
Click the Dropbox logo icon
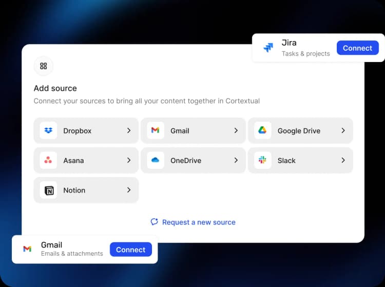pyautogui.click(x=48, y=130)
